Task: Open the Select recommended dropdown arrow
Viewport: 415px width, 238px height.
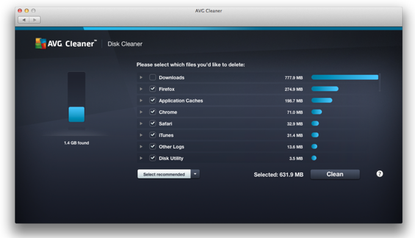Action: [195, 174]
